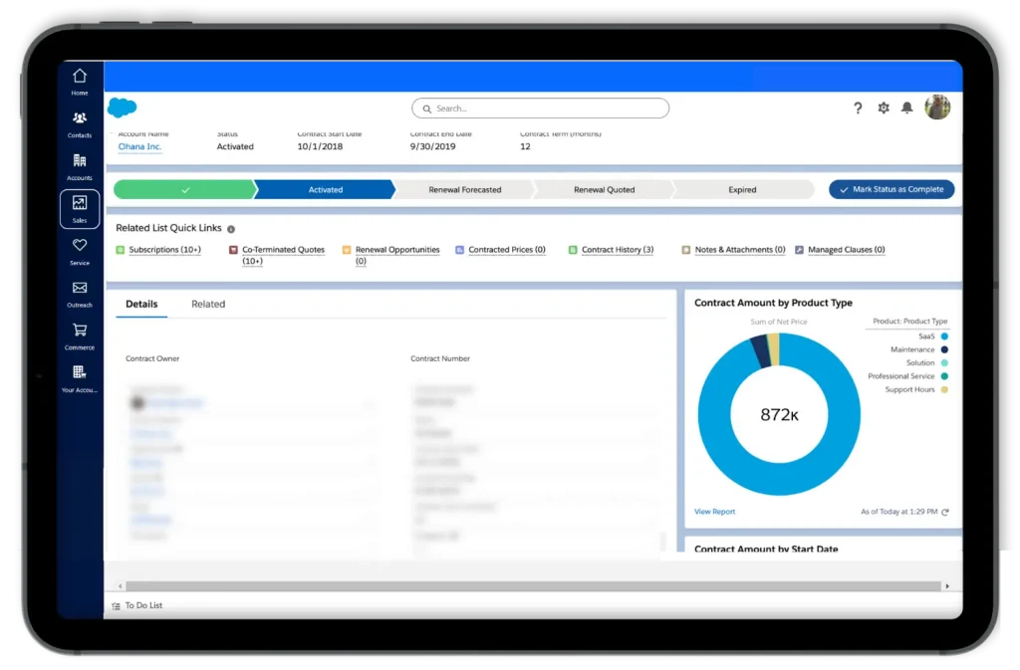
Task: Click the To Do List icon
Action: (x=116, y=606)
